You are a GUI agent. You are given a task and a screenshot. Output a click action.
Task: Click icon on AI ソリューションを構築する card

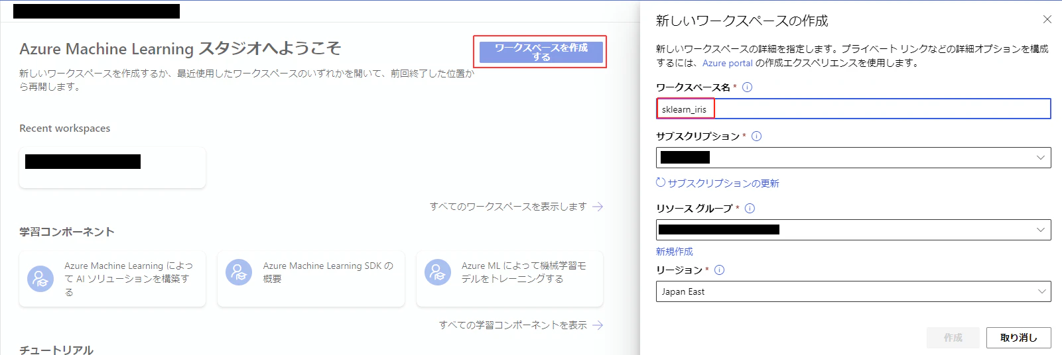[x=40, y=279]
